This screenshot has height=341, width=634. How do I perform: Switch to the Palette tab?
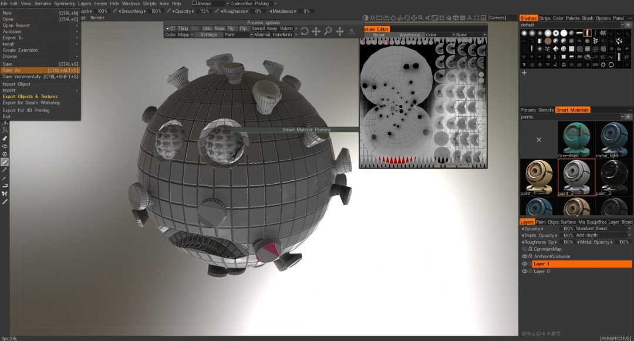(x=572, y=18)
